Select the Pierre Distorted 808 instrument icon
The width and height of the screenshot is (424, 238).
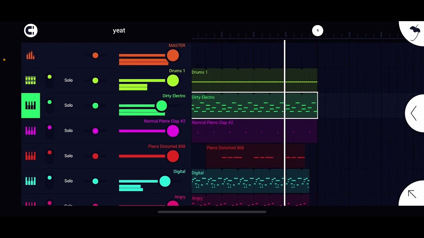(x=30, y=156)
